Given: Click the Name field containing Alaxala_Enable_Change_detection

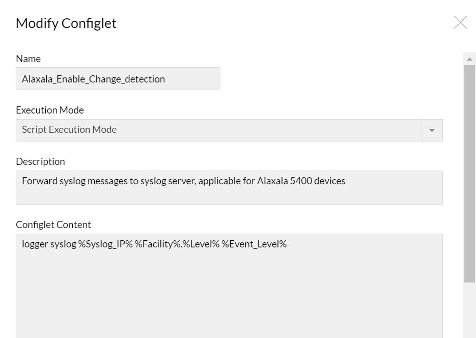Looking at the screenshot, I should [118, 79].
